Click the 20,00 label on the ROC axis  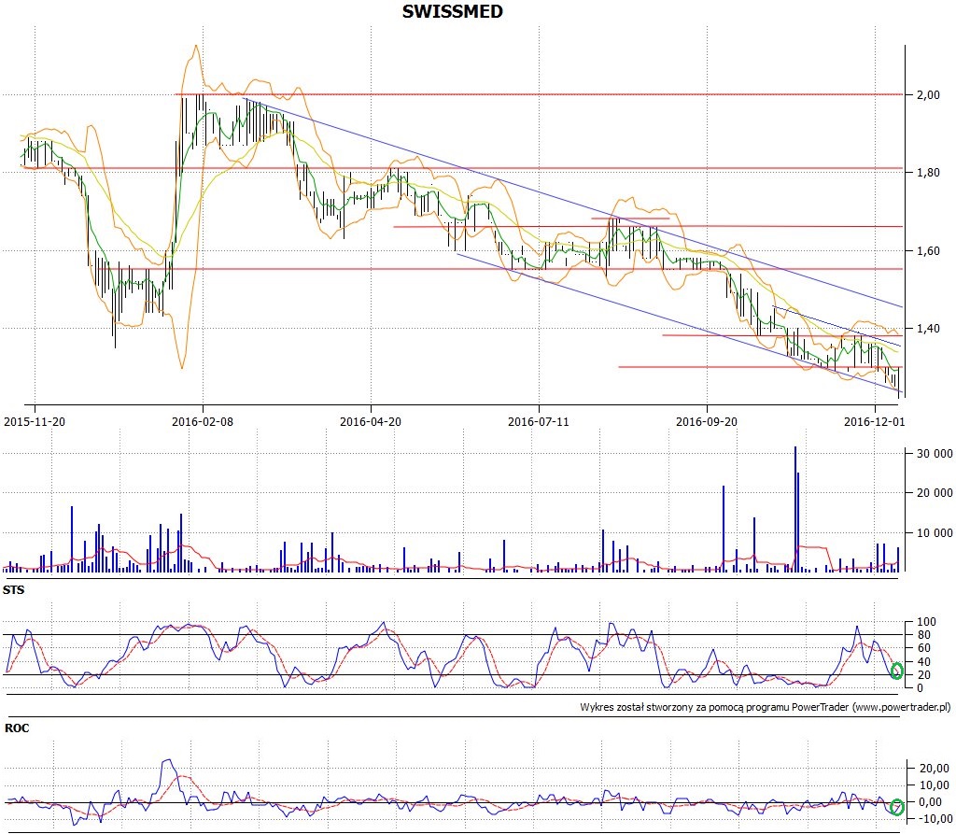click(933, 769)
